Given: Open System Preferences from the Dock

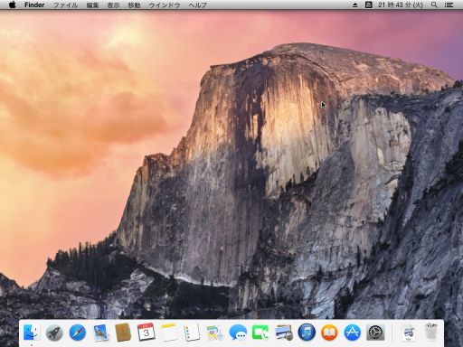Looking at the screenshot, I should [x=375, y=333].
